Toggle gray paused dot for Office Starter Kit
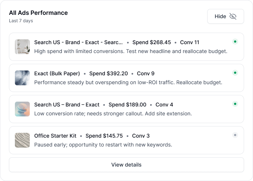Screen dimensions: 253x181 point(235,135)
